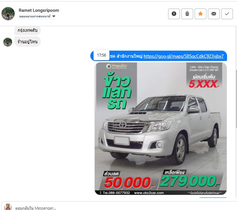Click the name Ramet Longsripoom
Viewport: 237px width, 210px height.
39,10
